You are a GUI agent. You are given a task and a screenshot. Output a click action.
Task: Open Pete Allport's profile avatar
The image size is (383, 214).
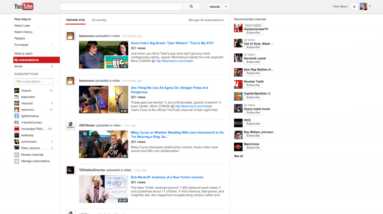click(363, 7)
